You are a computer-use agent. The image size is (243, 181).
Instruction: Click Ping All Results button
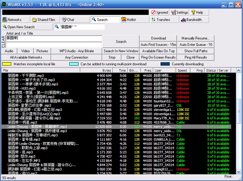[195, 57]
